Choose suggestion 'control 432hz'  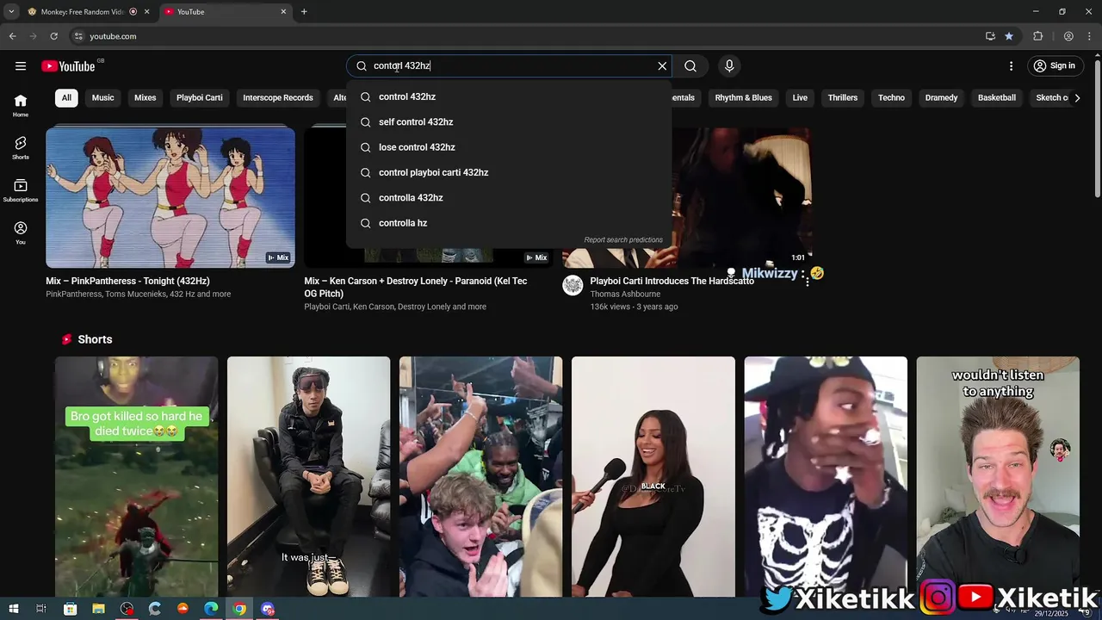coord(509,96)
